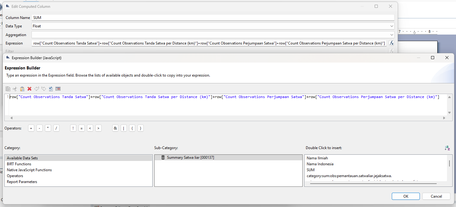456x207 pixels.
Task: Select Native JavaScript Functions category
Action: (29, 170)
